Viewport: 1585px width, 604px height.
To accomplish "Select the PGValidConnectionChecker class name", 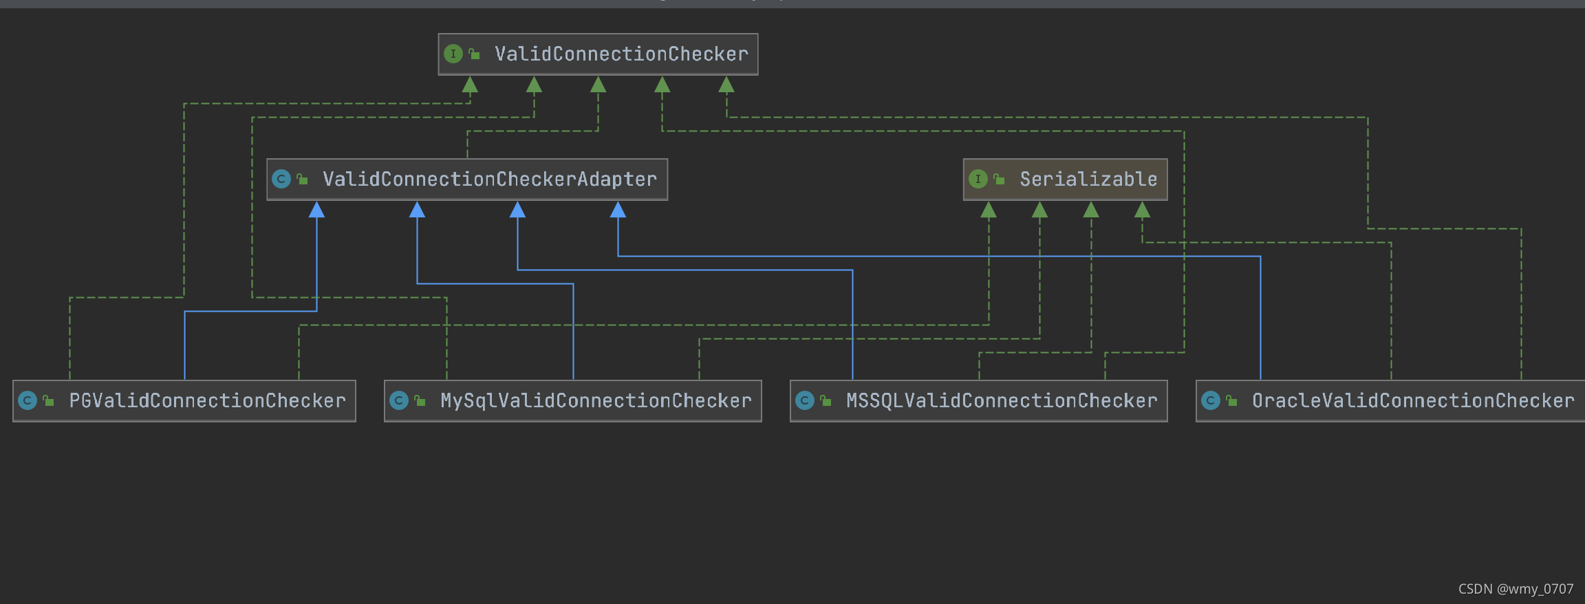I will tap(208, 400).
